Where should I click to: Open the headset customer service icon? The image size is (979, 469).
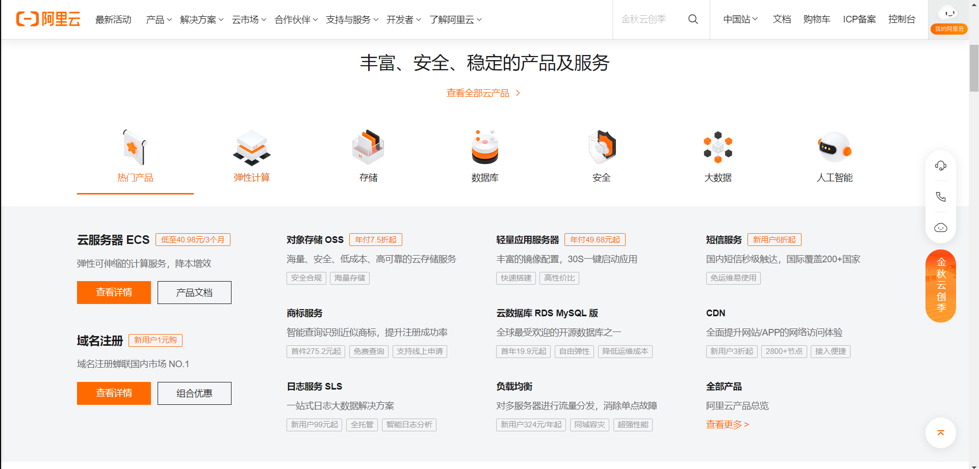pyautogui.click(x=941, y=165)
